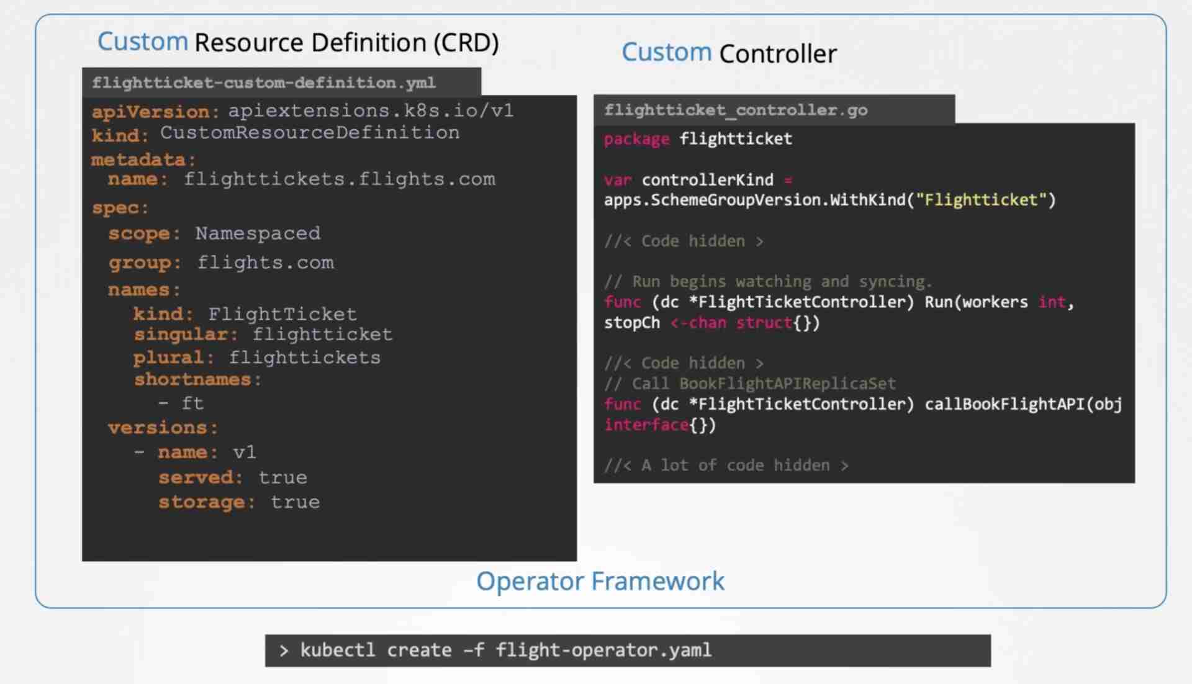Click the 'kubectl create -f flight-operator.yaml' command
This screenshot has width=1192, height=684.
click(505, 650)
